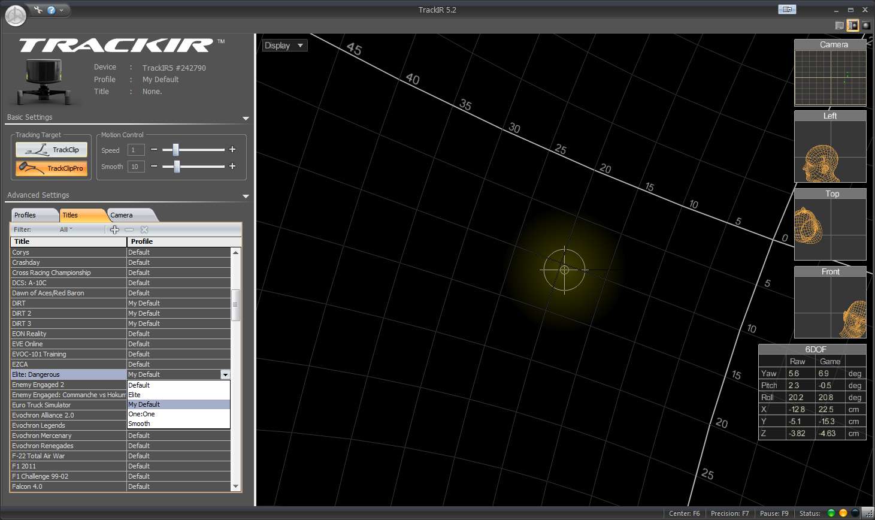Click the Speed value field
The image size is (875, 520).
click(136, 150)
